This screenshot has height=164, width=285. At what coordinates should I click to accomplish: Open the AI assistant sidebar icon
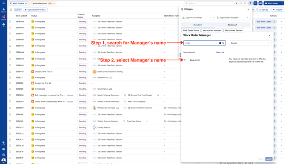click(x=3, y=25)
